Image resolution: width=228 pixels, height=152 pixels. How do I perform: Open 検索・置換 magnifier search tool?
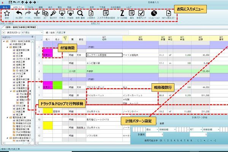pyautogui.click(x=80, y=15)
